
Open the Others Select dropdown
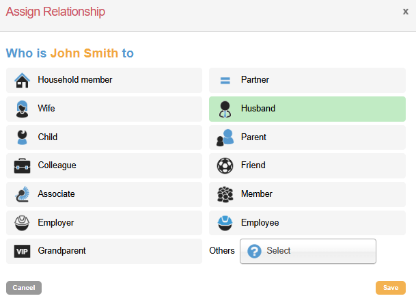(307, 251)
